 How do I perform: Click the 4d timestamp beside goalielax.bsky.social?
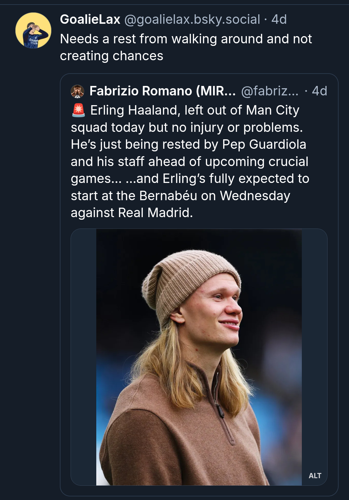click(x=279, y=20)
